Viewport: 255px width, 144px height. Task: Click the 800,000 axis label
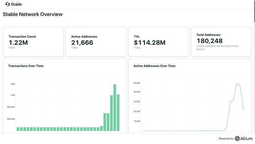(11, 107)
